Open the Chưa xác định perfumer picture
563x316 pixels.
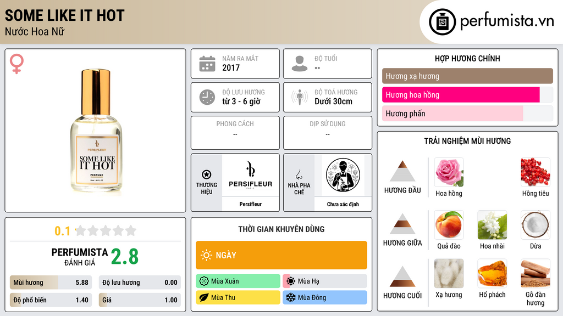[x=343, y=175]
